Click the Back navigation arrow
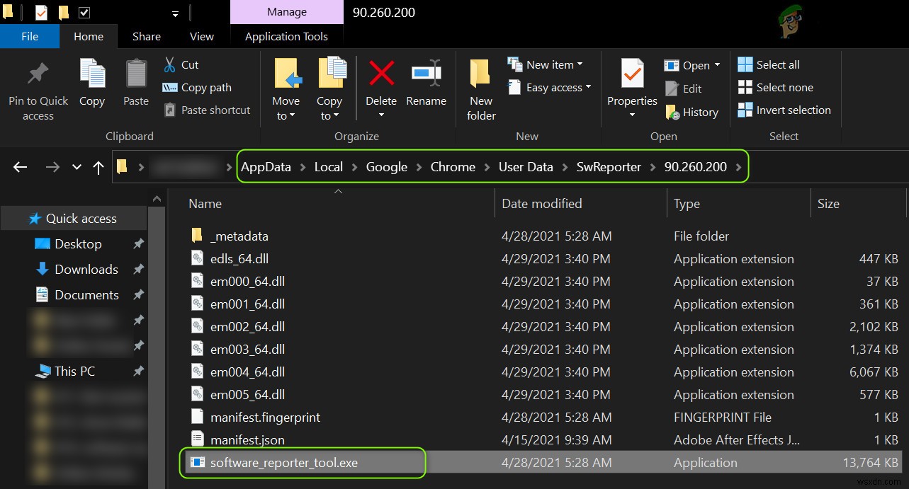 click(19, 167)
